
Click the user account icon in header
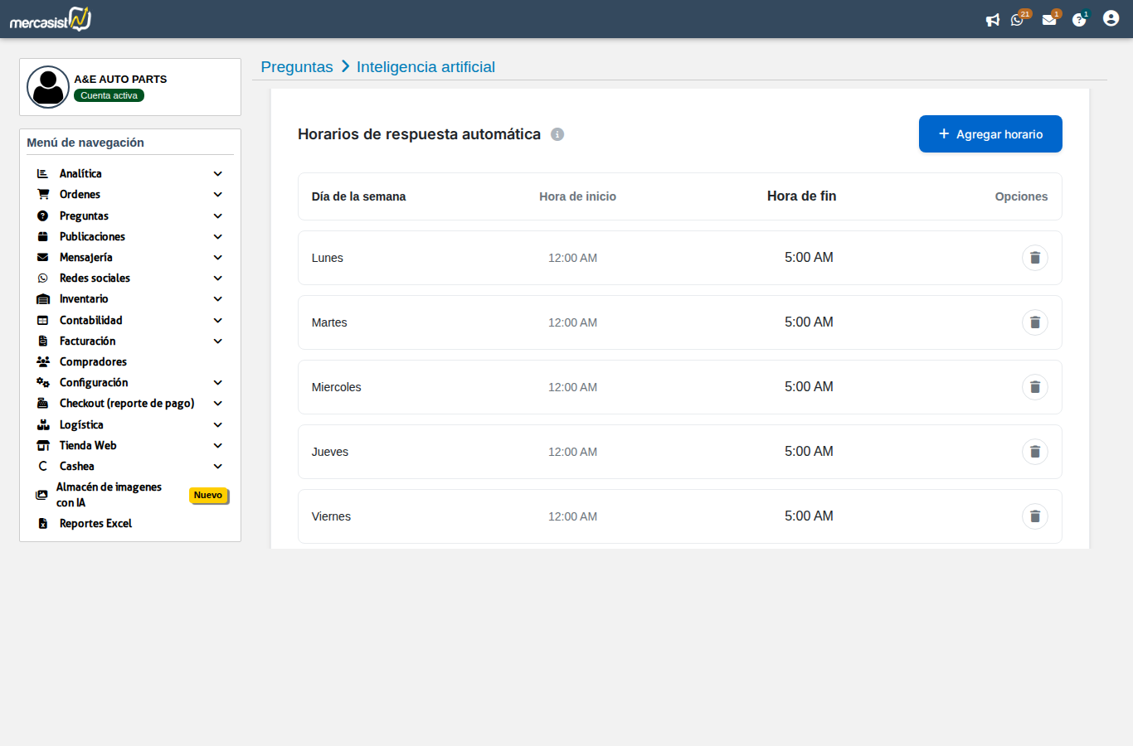coord(1111,18)
